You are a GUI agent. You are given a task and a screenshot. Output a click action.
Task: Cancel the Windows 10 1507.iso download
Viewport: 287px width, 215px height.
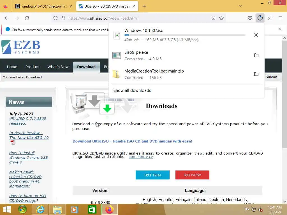click(256, 35)
